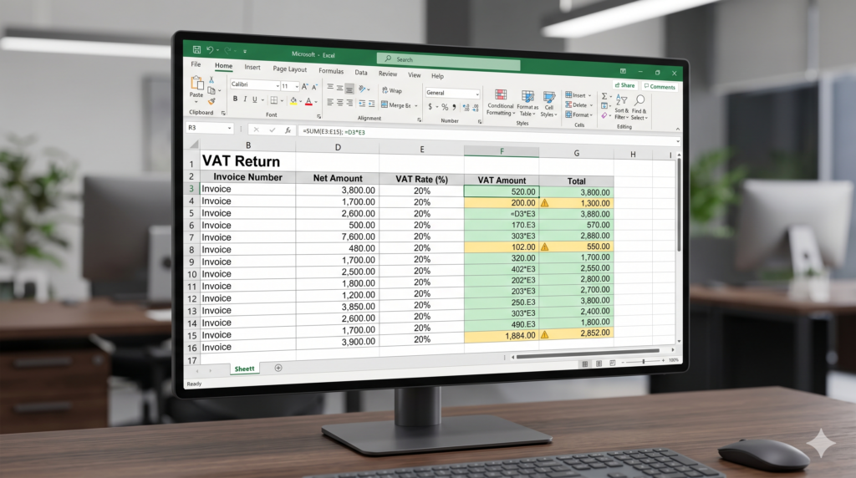856x478 pixels.
Task: Click the Insert Function fx icon
Action: coord(288,130)
